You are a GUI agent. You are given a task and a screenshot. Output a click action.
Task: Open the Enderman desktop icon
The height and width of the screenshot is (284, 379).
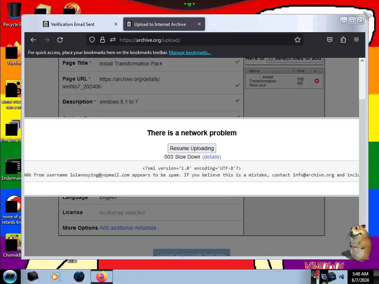click(11, 169)
